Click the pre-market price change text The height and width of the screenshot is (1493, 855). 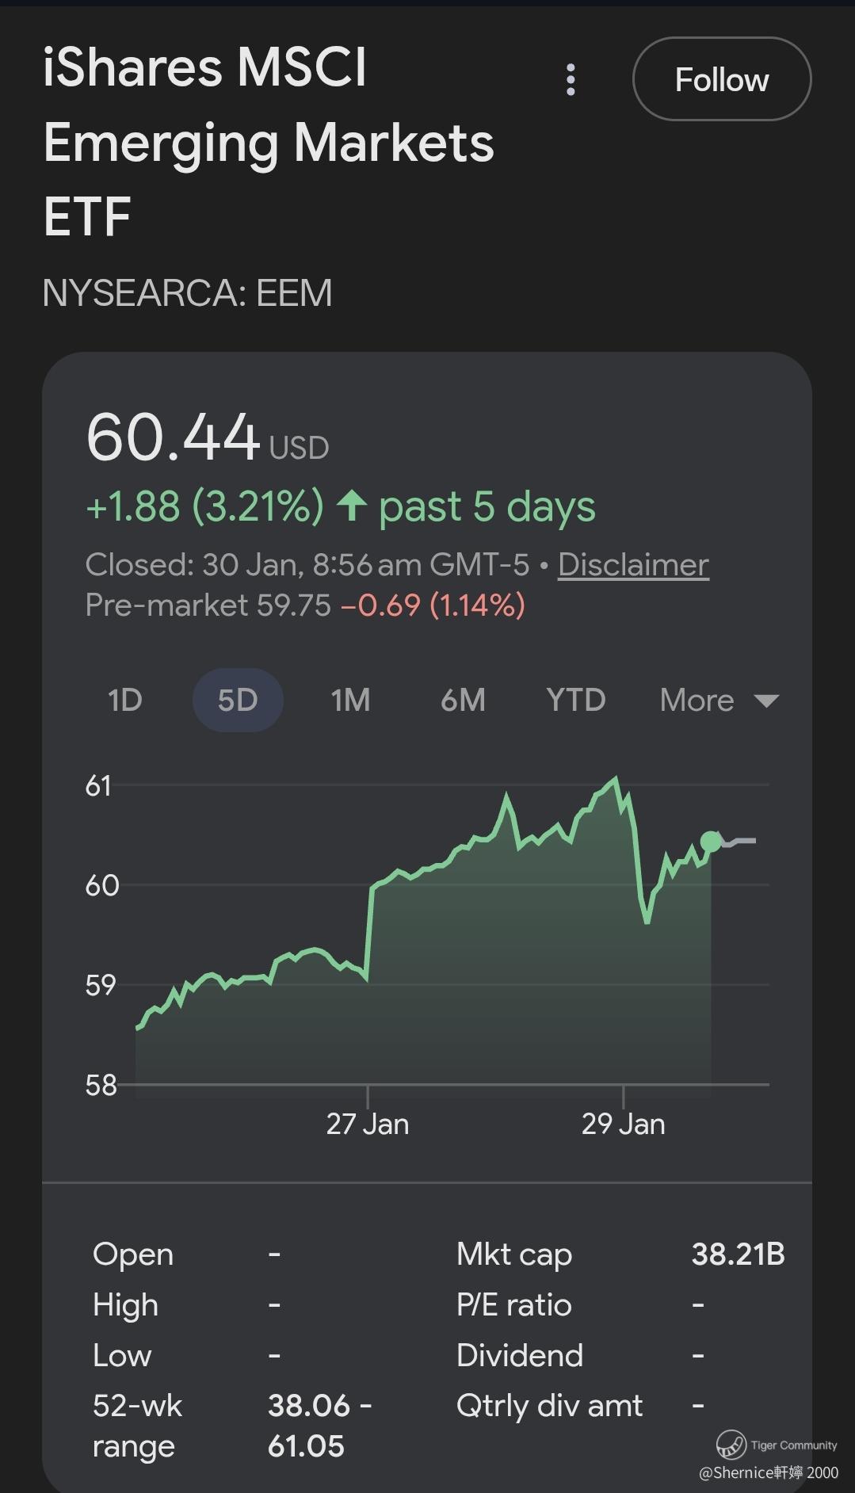coord(433,605)
